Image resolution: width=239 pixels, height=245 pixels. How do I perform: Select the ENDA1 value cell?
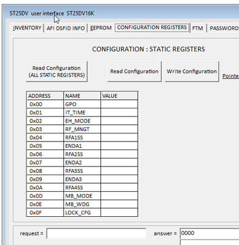click(119, 146)
